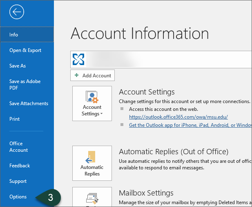The image size is (252, 207).
Task: Select Save as Adobe PDF
Action: pyautogui.click(x=25, y=85)
